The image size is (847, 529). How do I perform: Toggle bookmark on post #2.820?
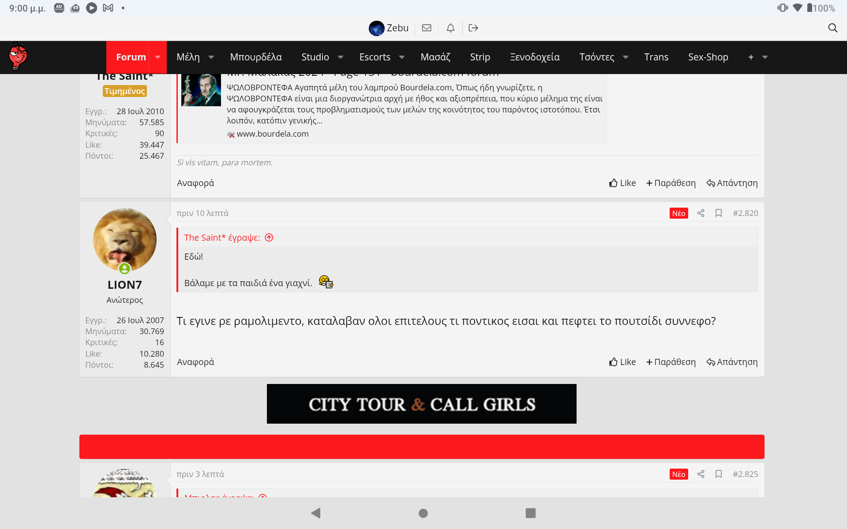point(719,213)
